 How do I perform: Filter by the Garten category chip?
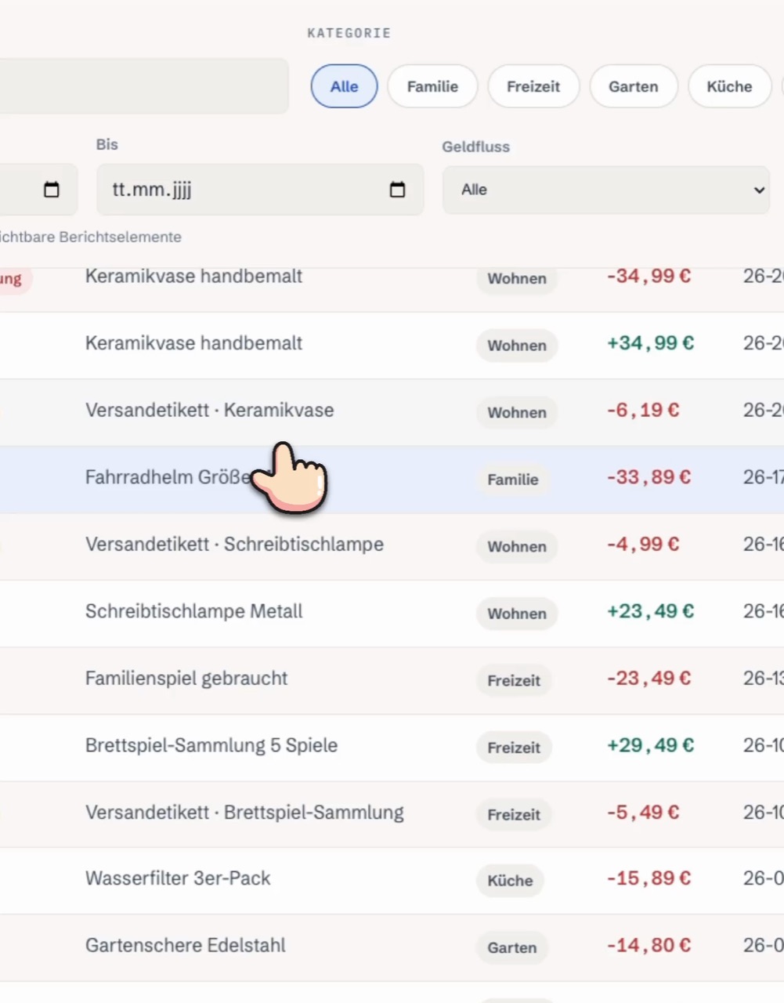[x=634, y=86]
